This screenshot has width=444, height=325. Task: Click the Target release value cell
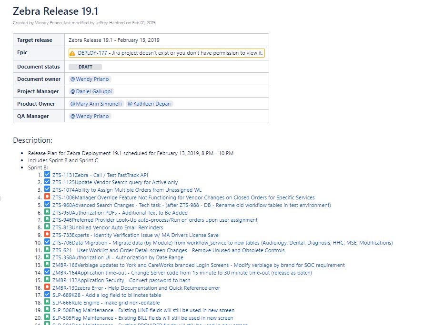click(167, 40)
